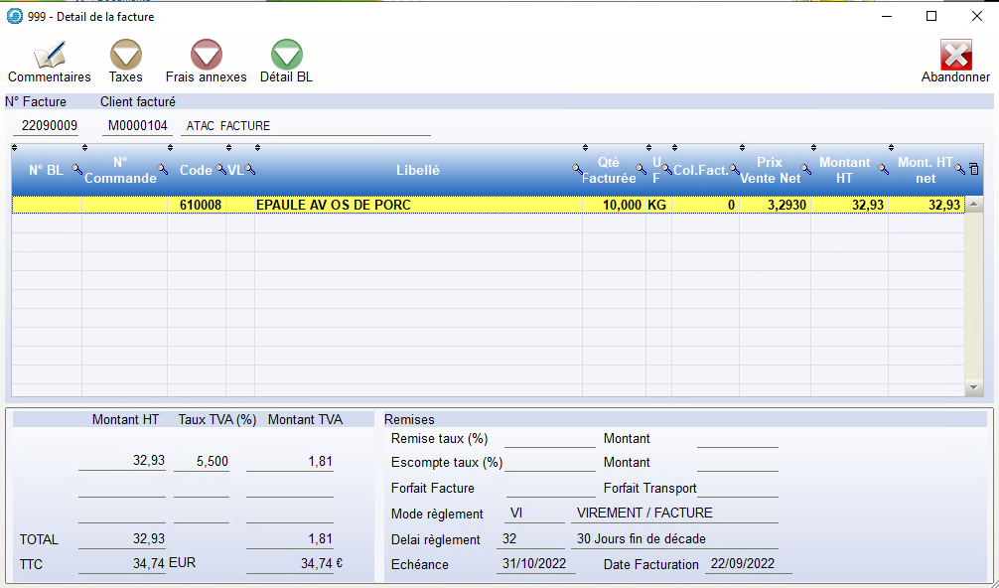Click the Mode règlement code field VI

(531, 514)
